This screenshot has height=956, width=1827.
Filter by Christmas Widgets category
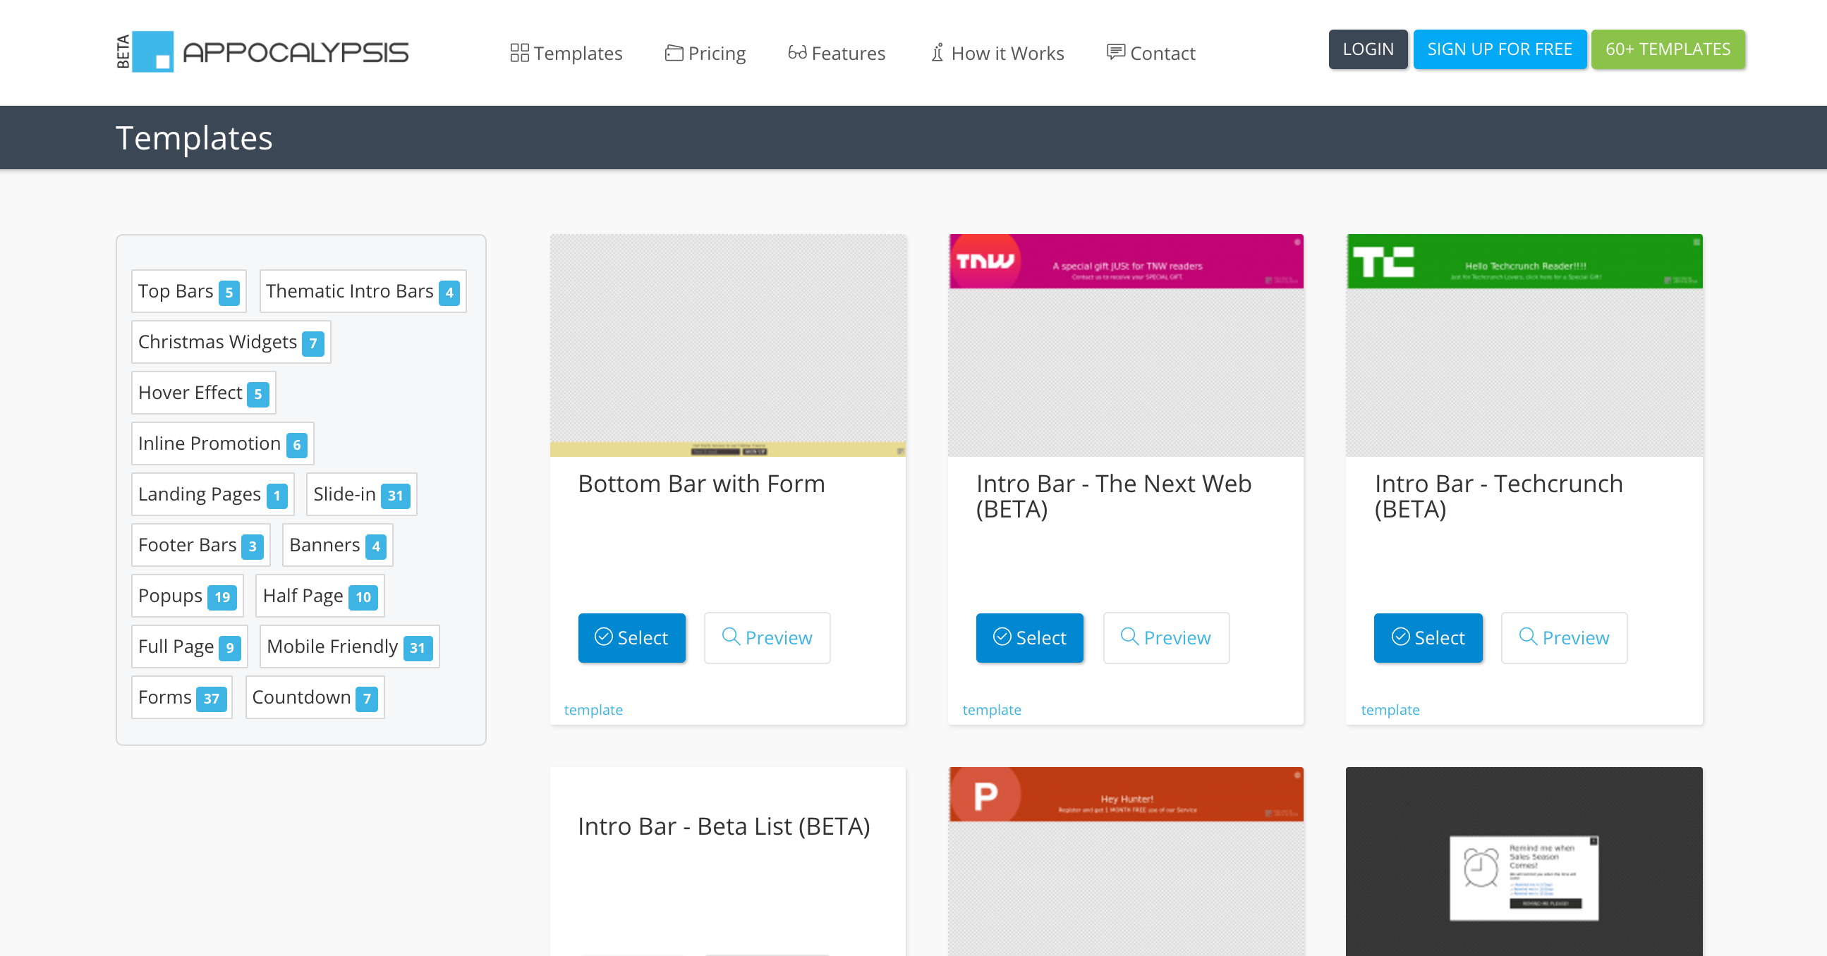pos(231,342)
